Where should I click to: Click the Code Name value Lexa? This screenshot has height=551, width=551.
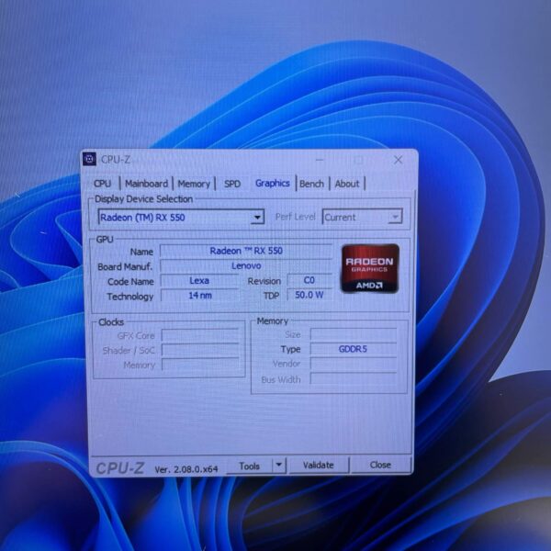click(199, 280)
